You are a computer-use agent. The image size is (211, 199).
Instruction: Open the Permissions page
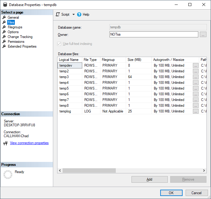(x=16, y=42)
